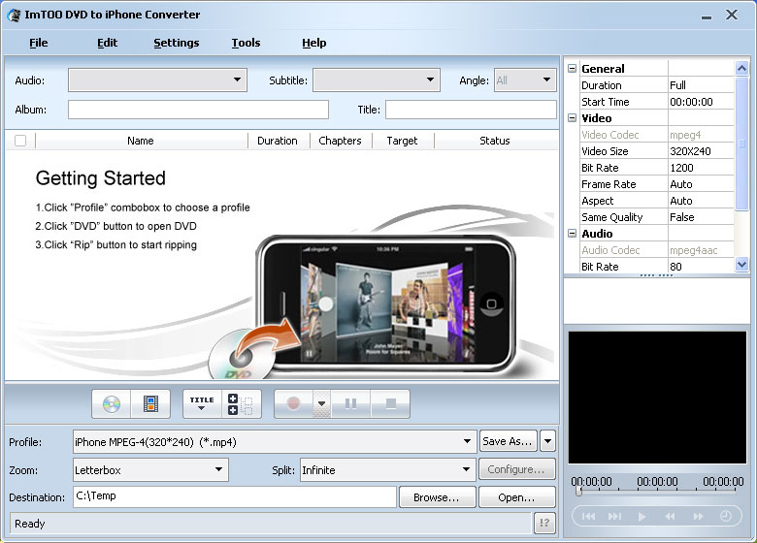Click the Play button in preview player
Image resolution: width=757 pixels, height=543 pixels.
tap(642, 517)
